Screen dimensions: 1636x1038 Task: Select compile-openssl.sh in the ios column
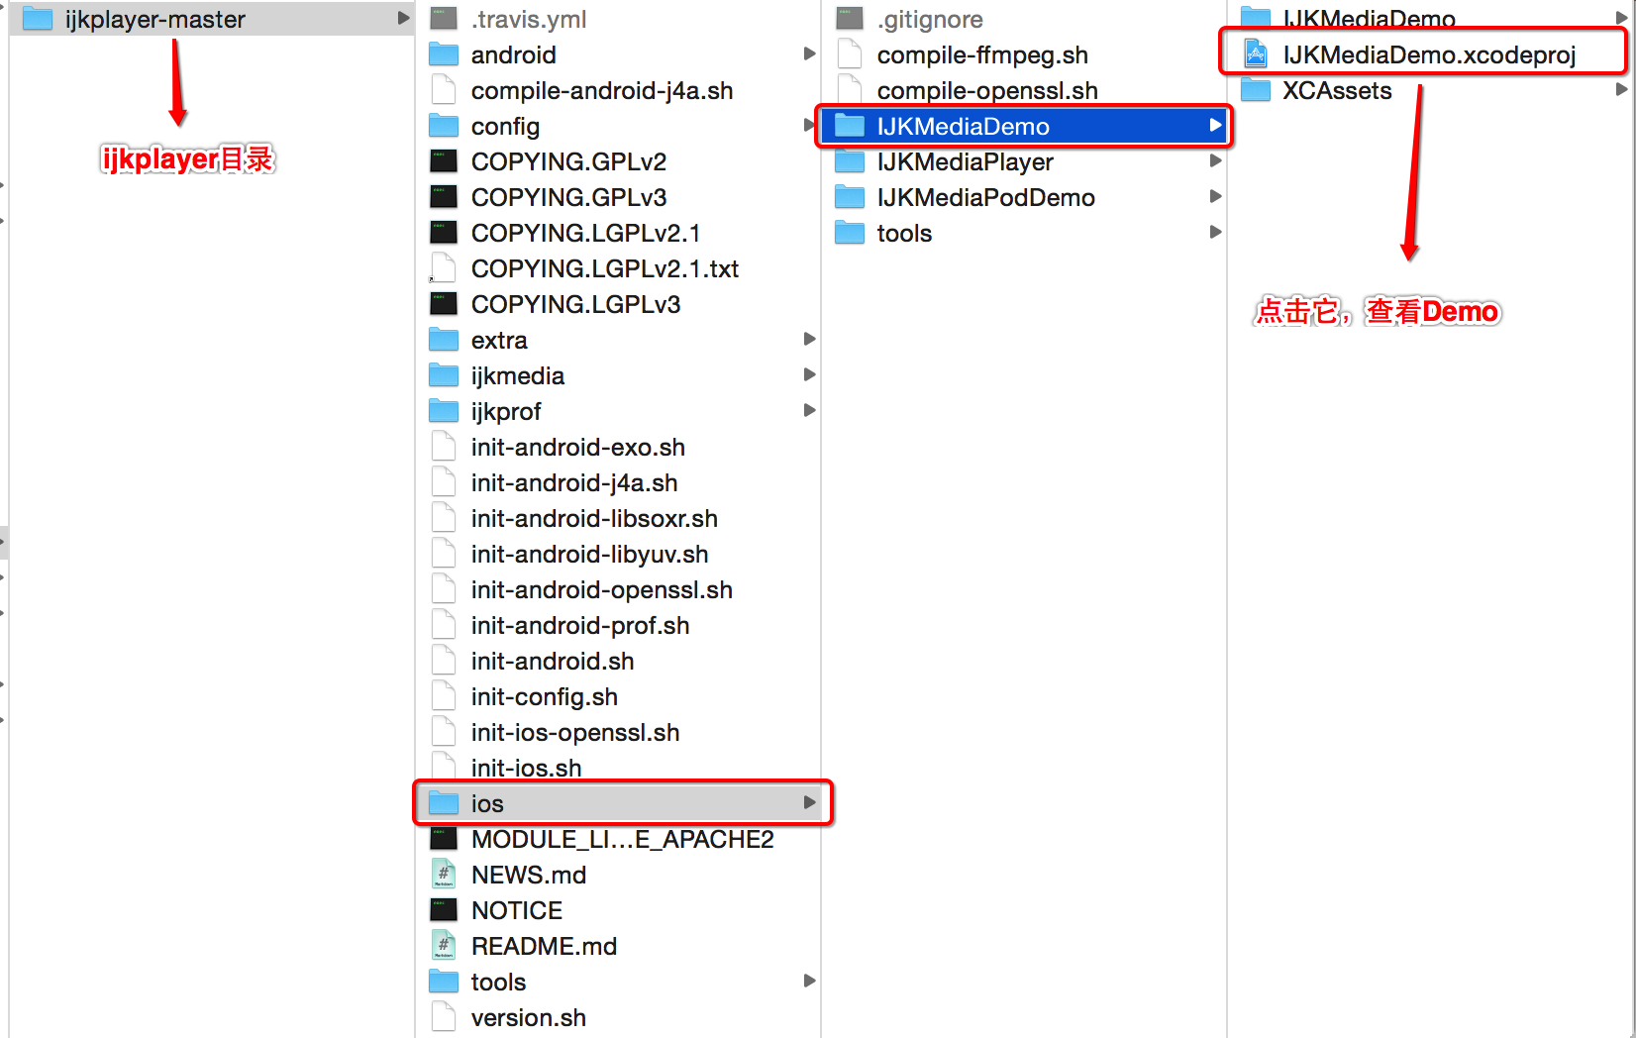click(x=987, y=91)
